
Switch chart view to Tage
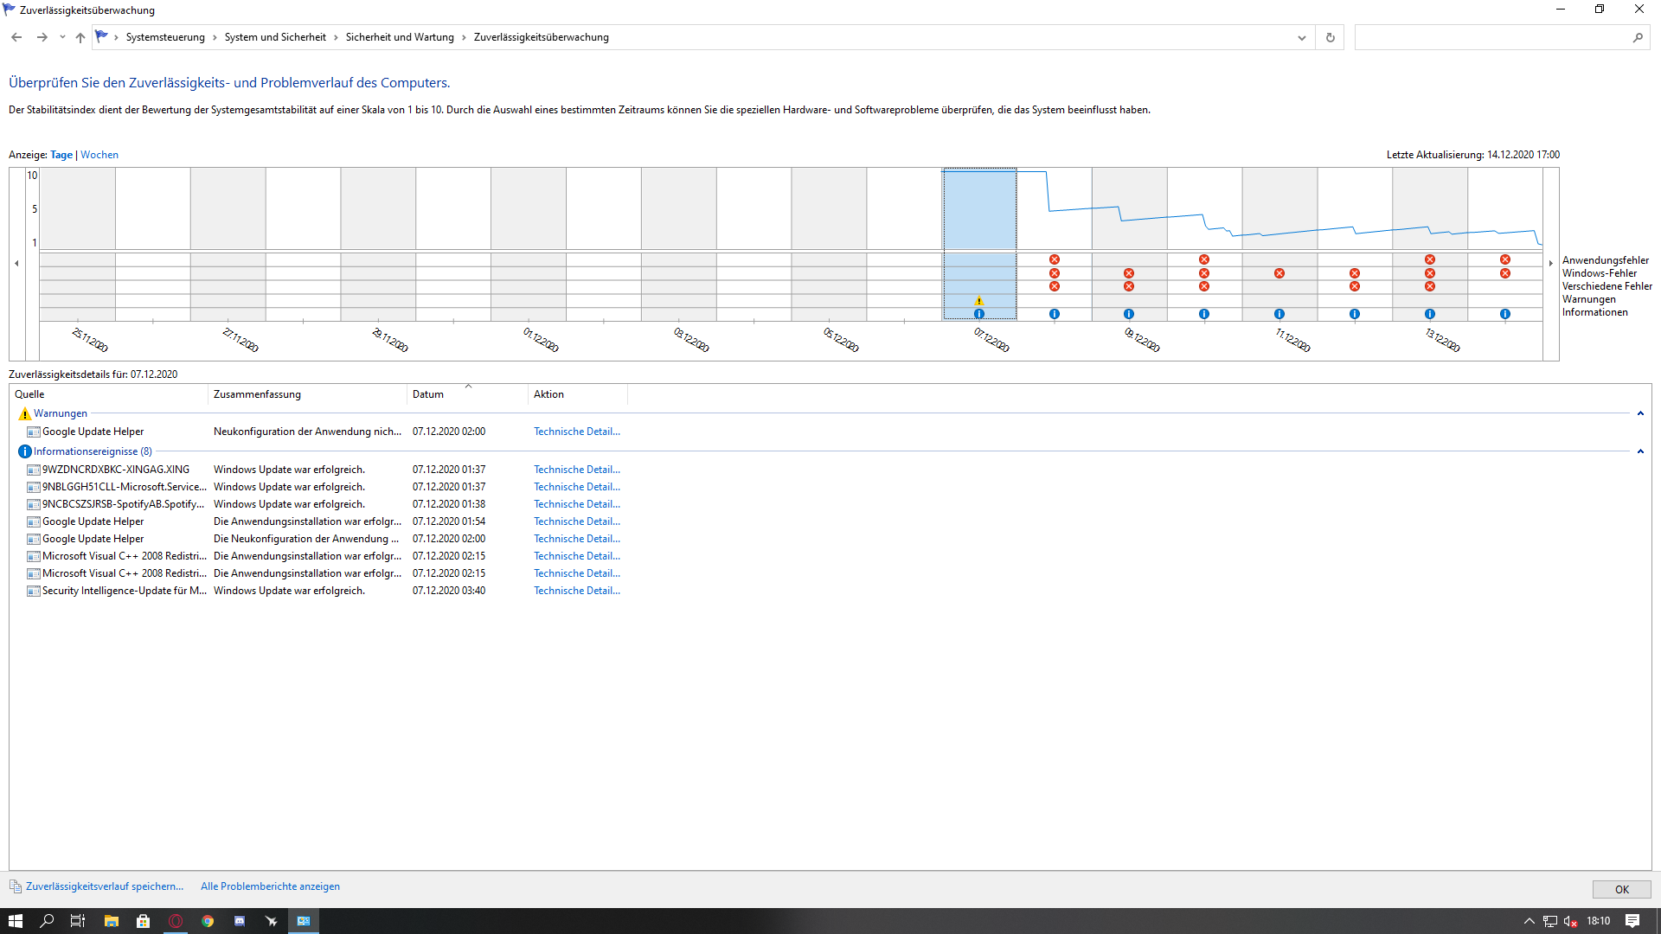point(61,155)
